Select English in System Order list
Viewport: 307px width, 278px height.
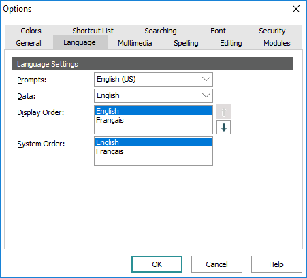click(153, 142)
